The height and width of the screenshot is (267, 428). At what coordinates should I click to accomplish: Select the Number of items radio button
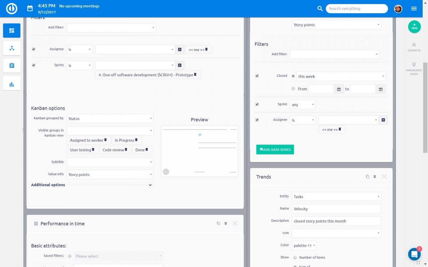[x=295, y=257]
